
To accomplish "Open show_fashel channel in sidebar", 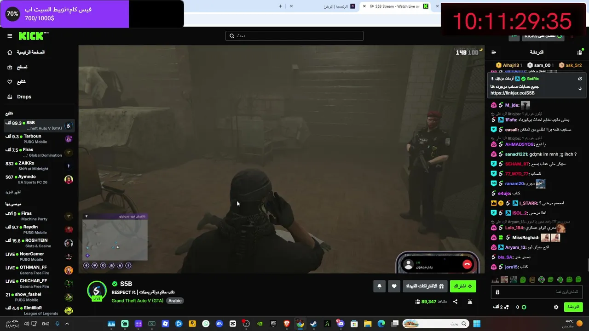I will [x=39, y=297].
